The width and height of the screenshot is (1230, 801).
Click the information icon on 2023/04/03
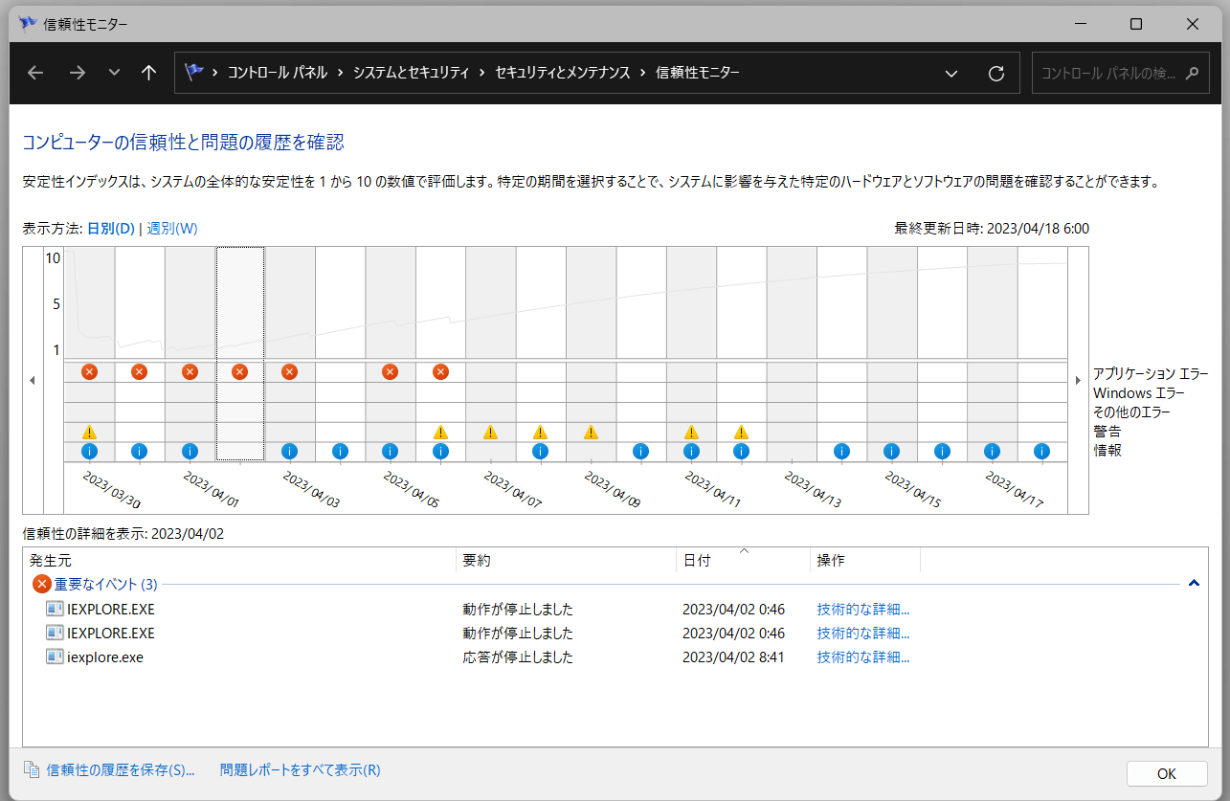pyautogui.click(x=289, y=451)
